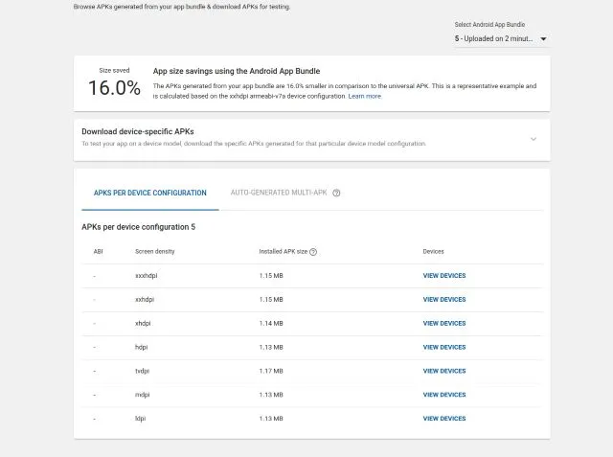Switch to Auto-Generated Multi-APK tab

[279, 193]
